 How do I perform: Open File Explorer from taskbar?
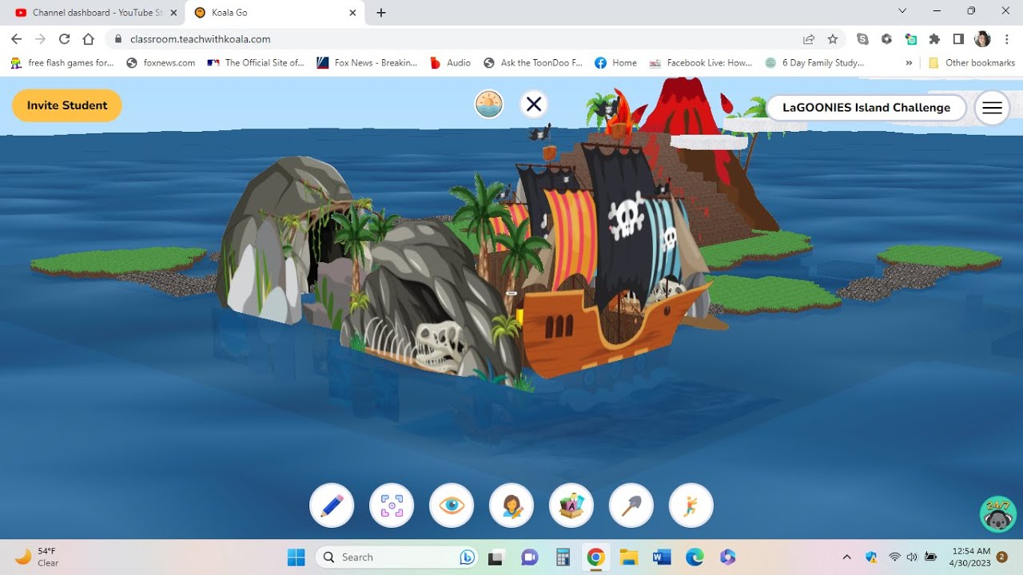(629, 557)
